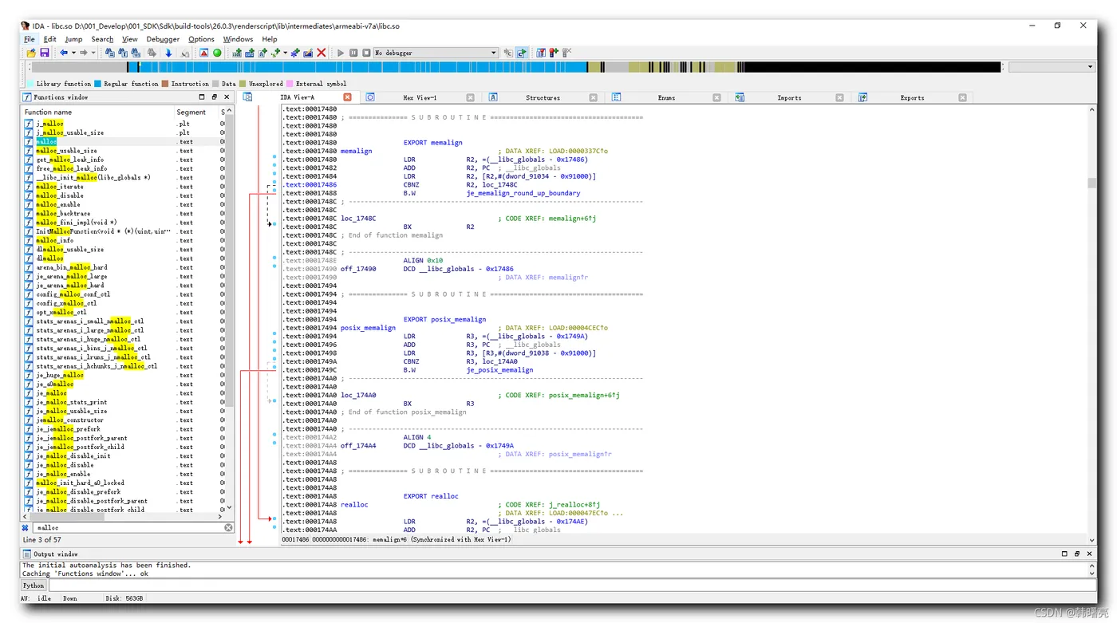Click the first binoculars search icon
Image resolution: width=1117 pixels, height=623 pixels.
(x=110, y=53)
